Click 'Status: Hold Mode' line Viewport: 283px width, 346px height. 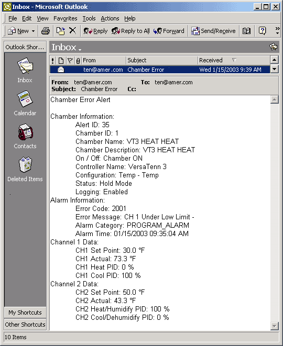104,183
